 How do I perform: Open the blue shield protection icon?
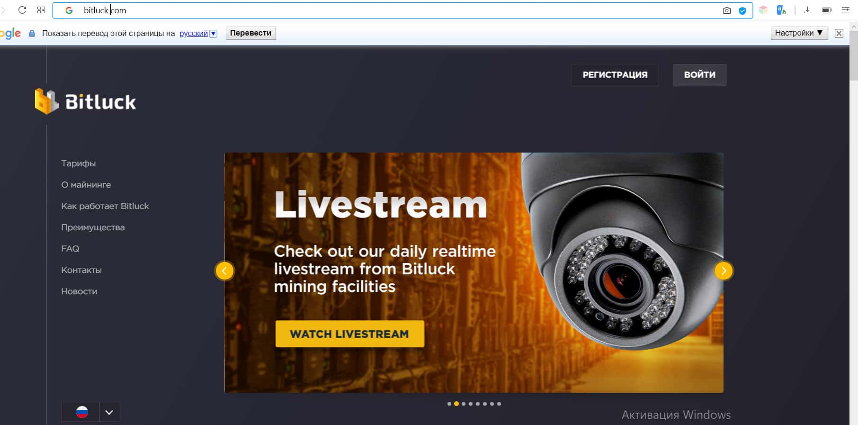click(x=742, y=10)
